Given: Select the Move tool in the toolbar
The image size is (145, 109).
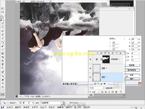Looking at the screenshot, I should pyautogui.click(x=3, y=95).
